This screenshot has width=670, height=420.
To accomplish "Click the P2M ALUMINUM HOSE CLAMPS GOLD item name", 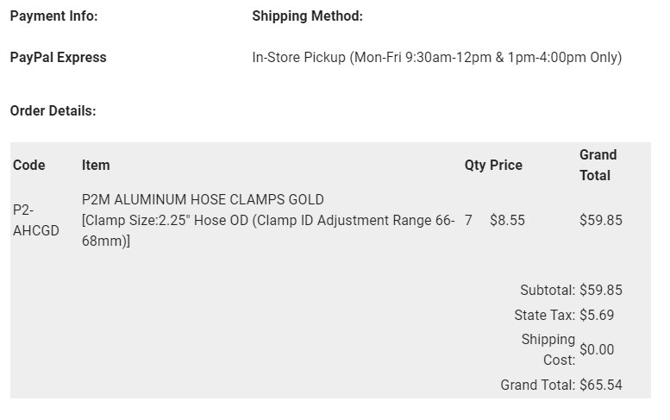I will [x=203, y=199].
